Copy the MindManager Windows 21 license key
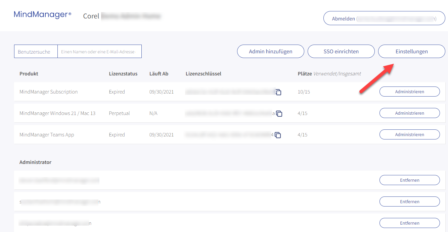Viewport: 448px width, 232px height. click(279, 114)
